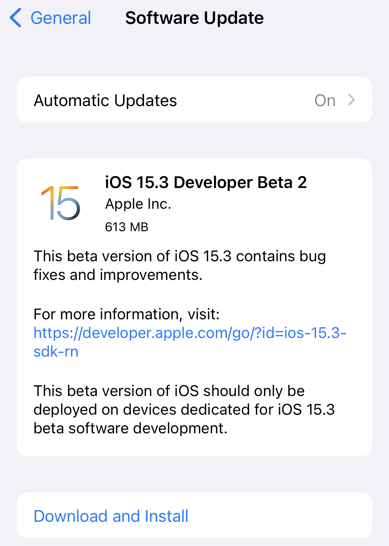The height and width of the screenshot is (546, 389).
Task: Tap the "deployed on devices dedicated" line
Action: click(x=184, y=409)
